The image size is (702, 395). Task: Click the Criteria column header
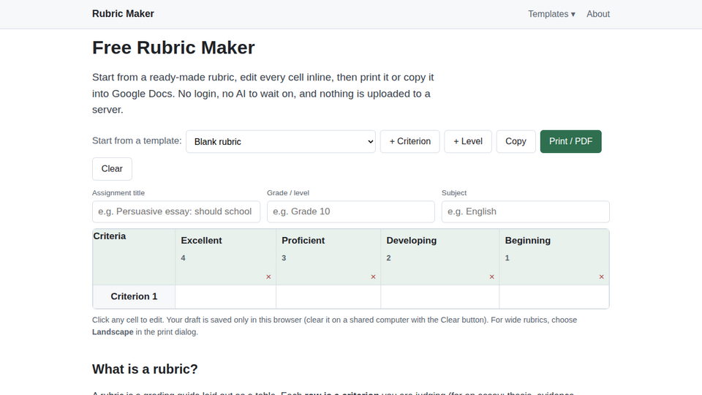134,257
